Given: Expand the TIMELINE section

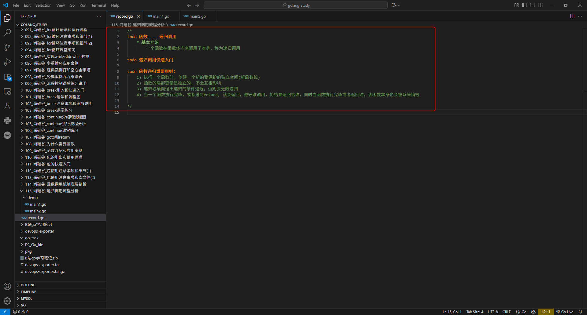Looking at the screenshot, I should (61, 292).
